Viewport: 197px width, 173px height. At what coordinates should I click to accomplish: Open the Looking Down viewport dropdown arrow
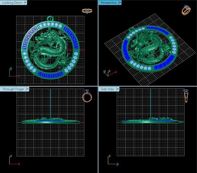26,3
